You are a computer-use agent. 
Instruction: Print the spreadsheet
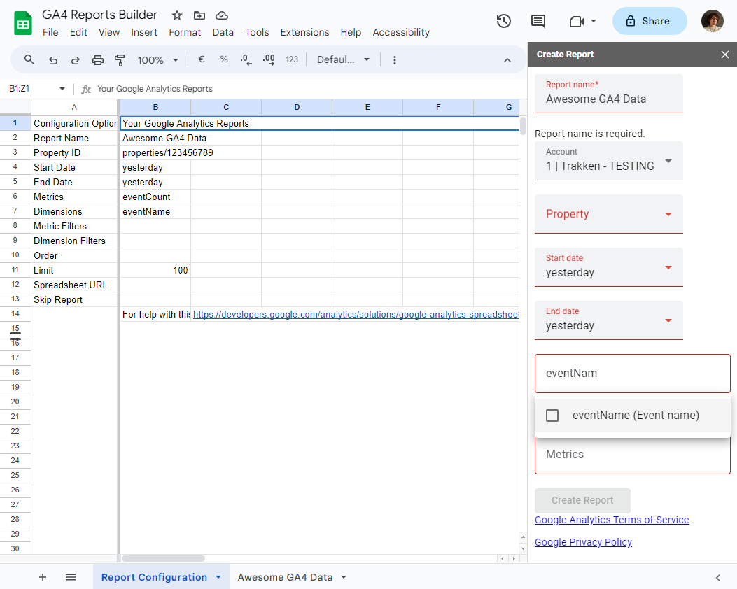[97, 60]
